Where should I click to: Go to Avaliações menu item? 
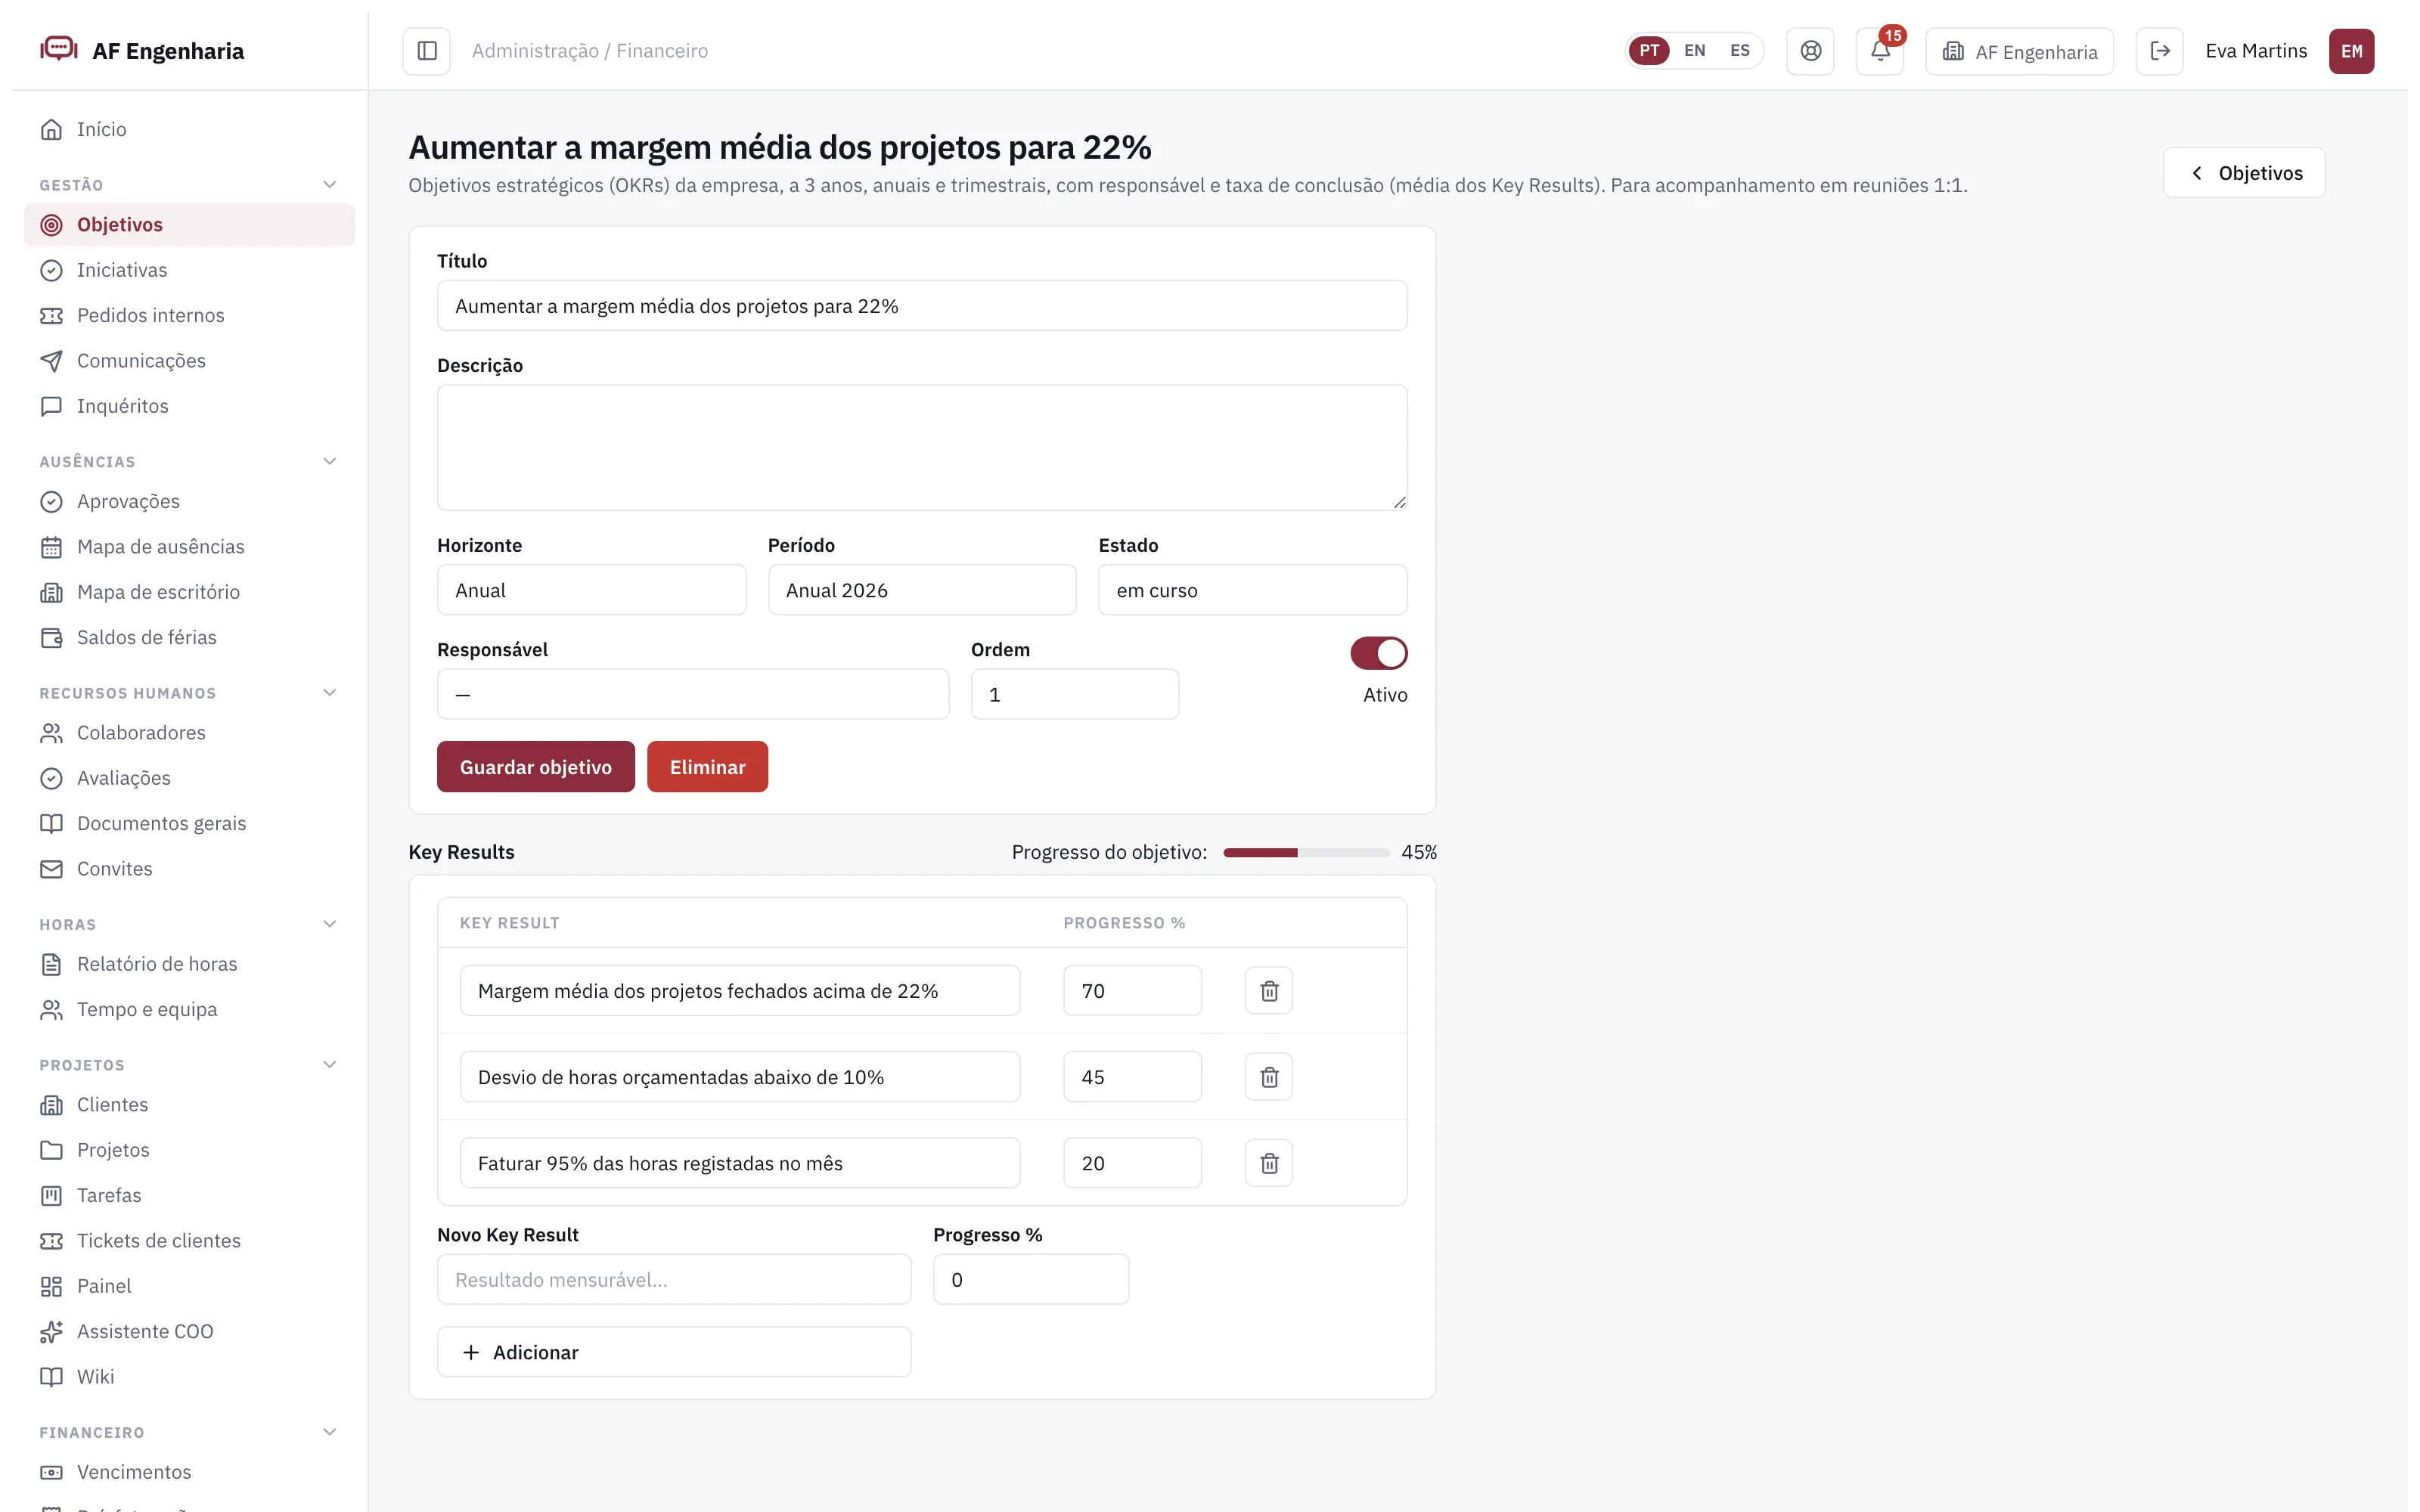(x=189, y=778)
